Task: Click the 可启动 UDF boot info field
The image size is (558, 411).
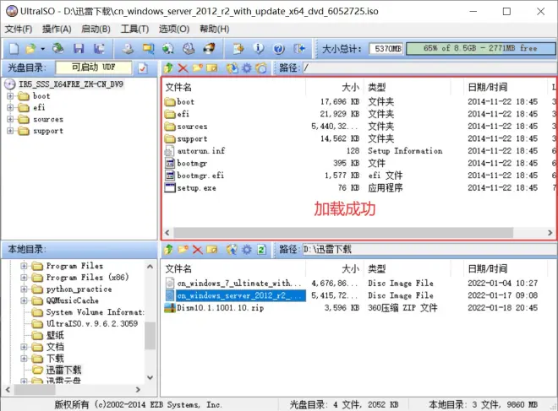Action: point(94,68)
